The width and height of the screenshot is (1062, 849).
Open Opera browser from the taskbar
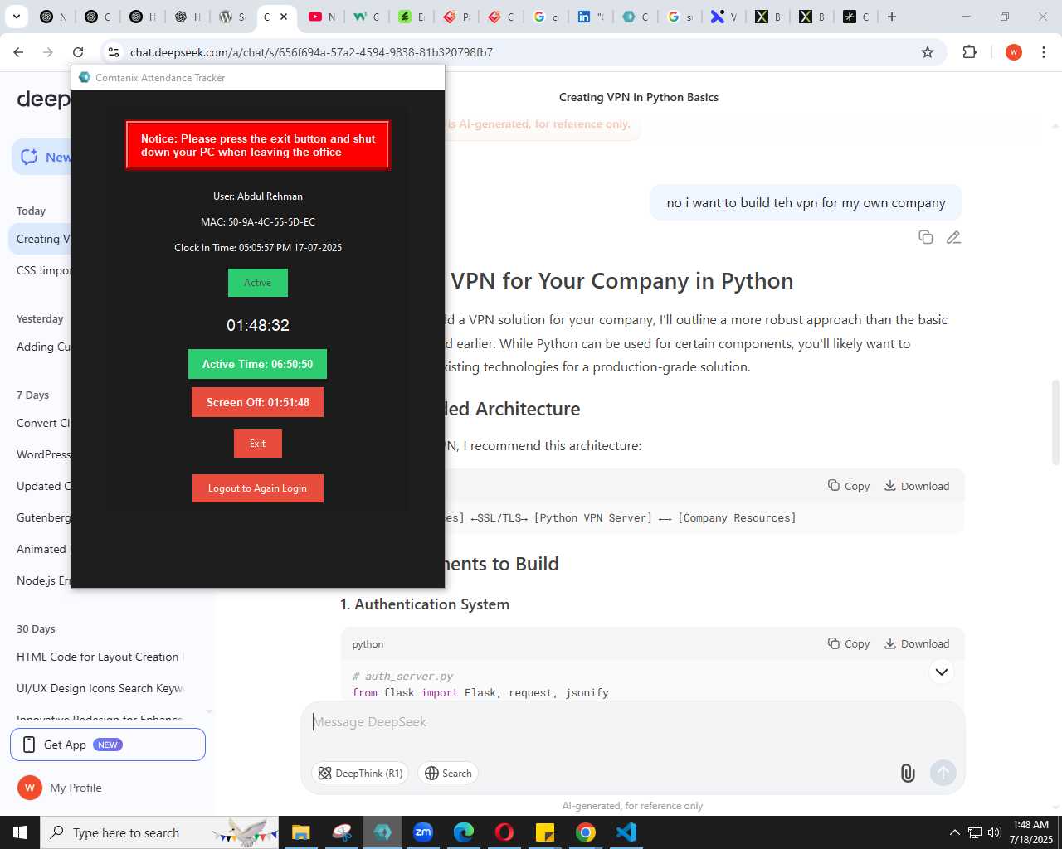(504, 832)
